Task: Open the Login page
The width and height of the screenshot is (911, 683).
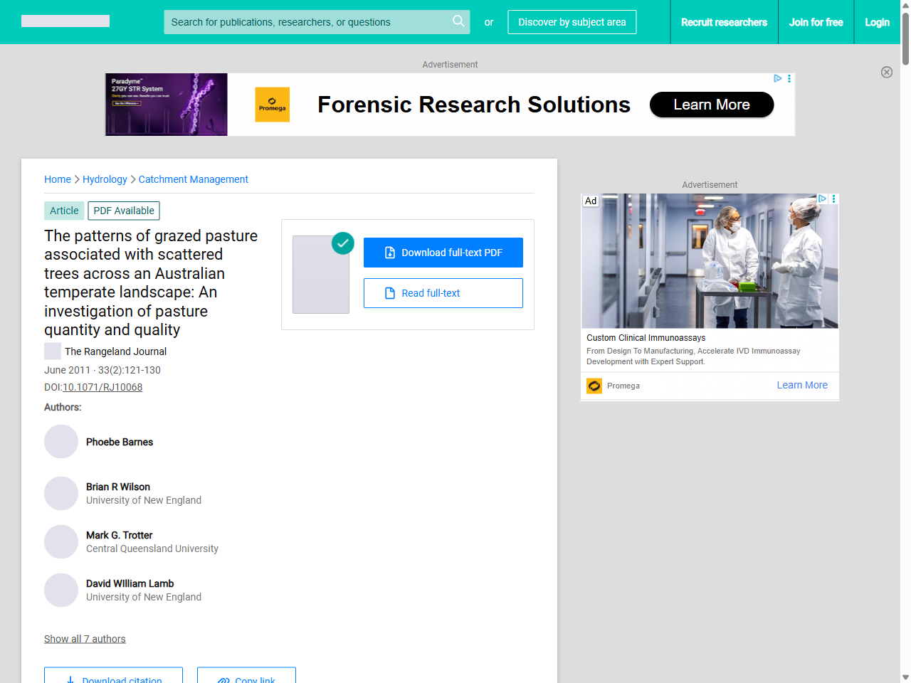Action: click(x=877, y=22)
